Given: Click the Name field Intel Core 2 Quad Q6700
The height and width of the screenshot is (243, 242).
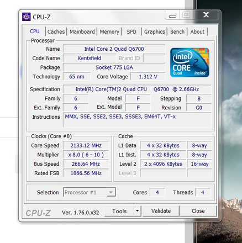Looking at the screenshot, I should pos(114,49).
